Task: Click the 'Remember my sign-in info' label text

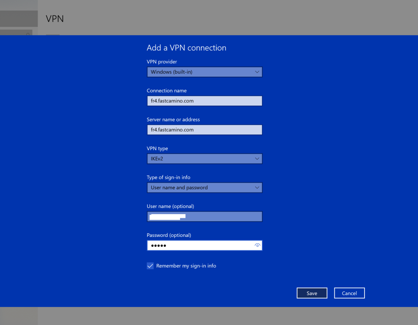Action: (186, 266)
